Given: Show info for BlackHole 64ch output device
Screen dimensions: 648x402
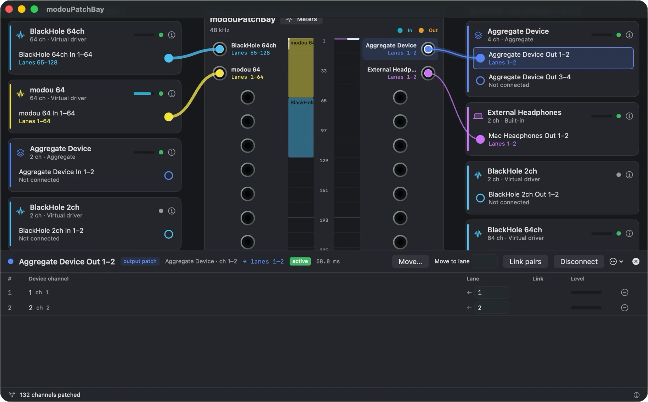Looking at the screenshot, I should point(629,233).
